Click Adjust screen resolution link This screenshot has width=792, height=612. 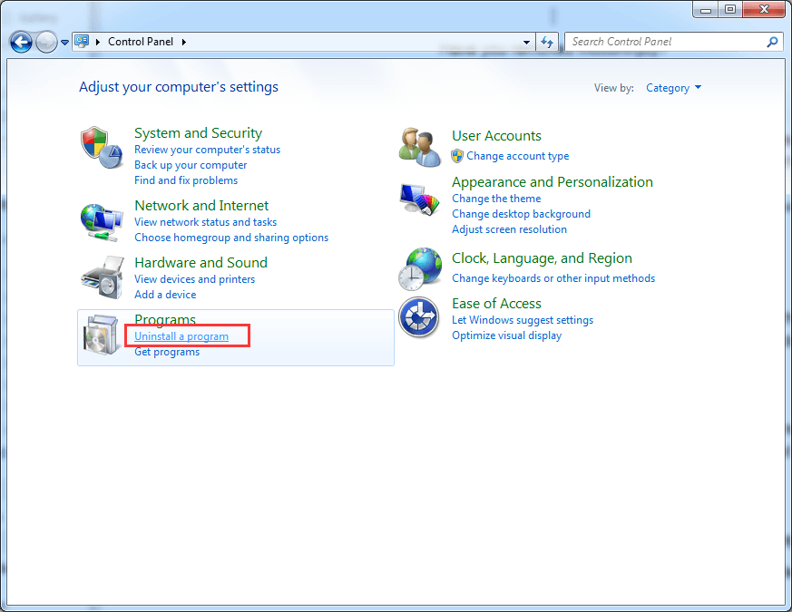[509, 229]
